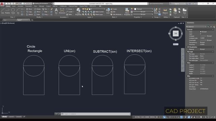Open the No selection dropdown in Properties palette

[196, 27]
